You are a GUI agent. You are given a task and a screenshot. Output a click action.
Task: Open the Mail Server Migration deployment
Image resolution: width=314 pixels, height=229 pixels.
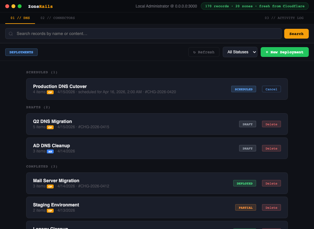(56, 181)
